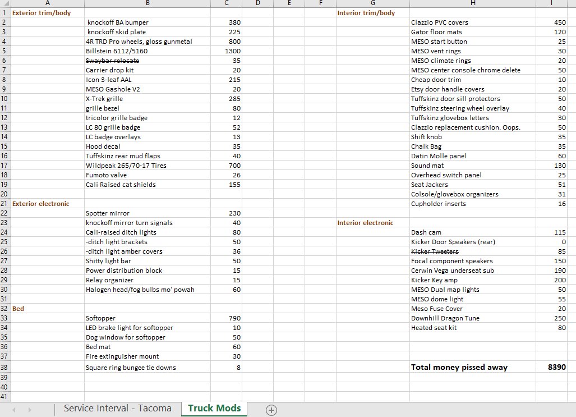Viewport: 576px width, 417px height.
Task: Click the 0 value for Kicker Door Speakers
Action: coord(552,242)
